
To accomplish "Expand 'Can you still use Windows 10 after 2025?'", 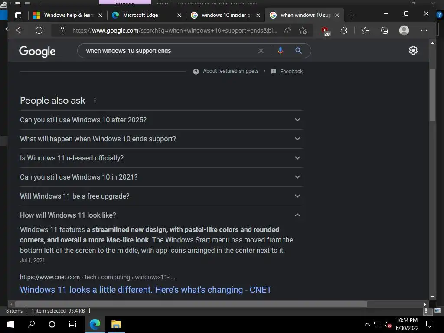I will (161, 120).
